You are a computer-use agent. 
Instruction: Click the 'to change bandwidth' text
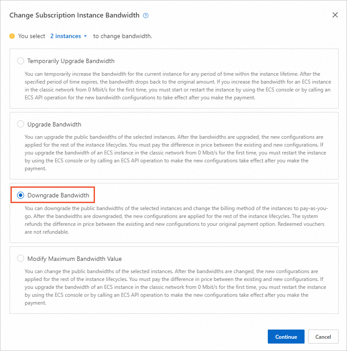(x=123, y=36)
